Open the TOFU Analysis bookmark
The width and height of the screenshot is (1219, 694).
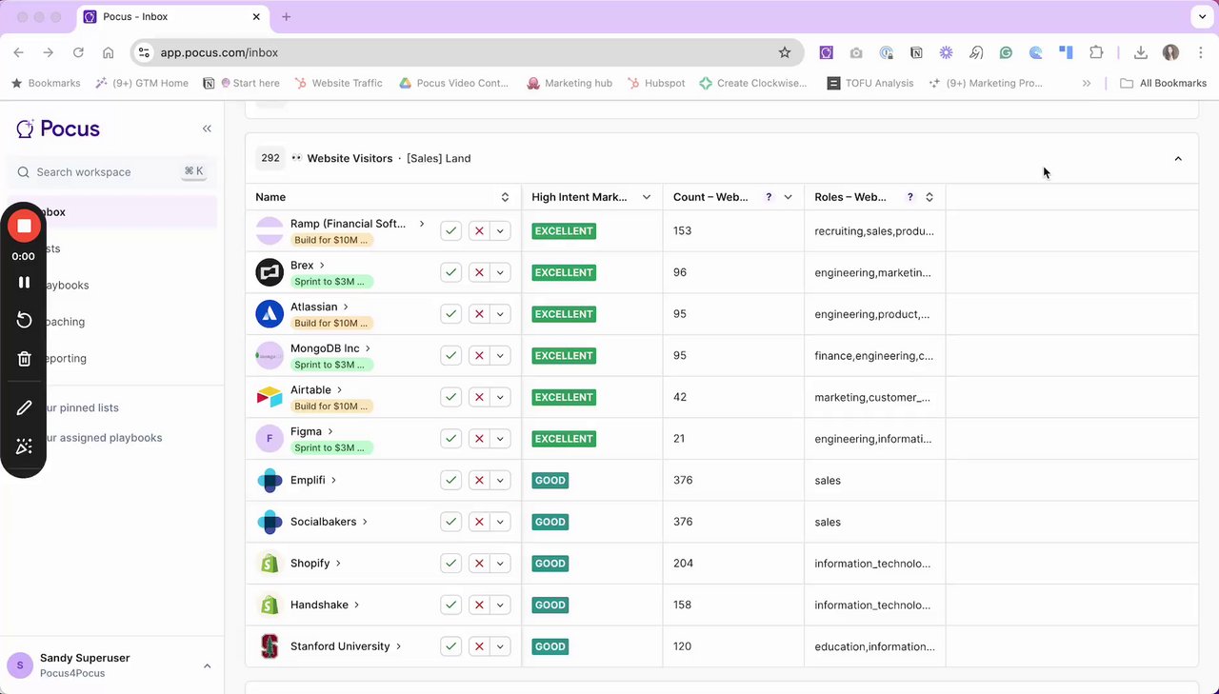point(870,83)
